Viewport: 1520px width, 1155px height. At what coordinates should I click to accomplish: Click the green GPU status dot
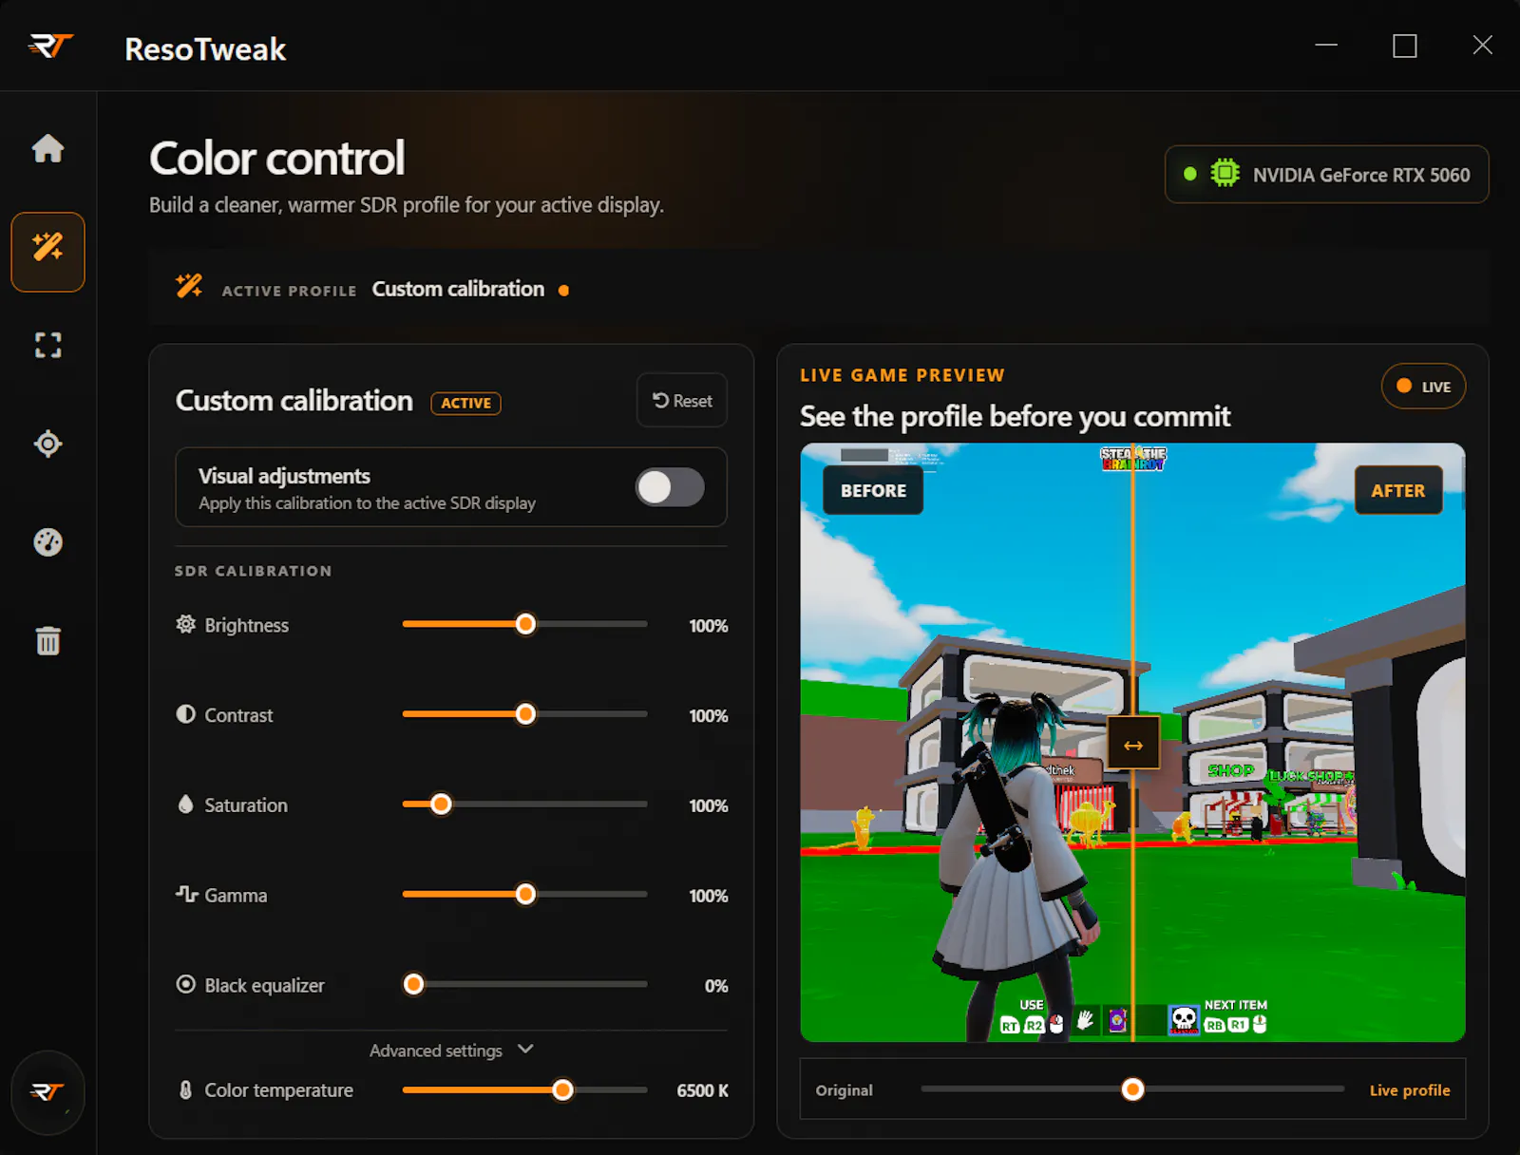coord(1189,174)
